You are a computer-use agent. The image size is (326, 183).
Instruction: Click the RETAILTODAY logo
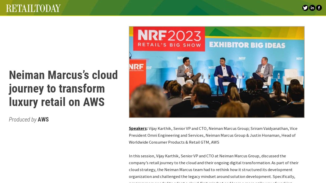pos(33,8)
